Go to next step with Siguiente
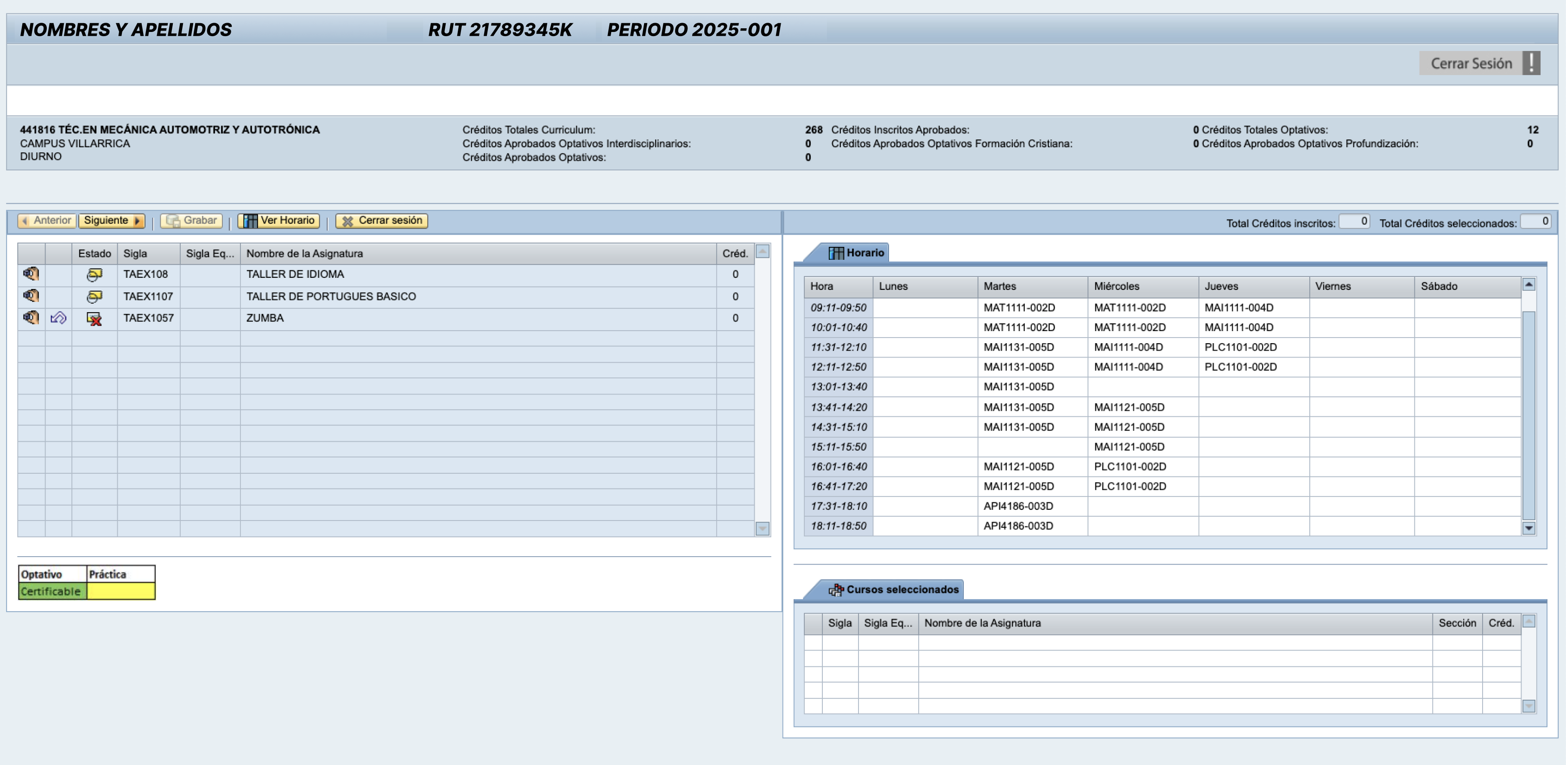Image resolution: width=1566 pixels, height=765 pixels. 112,220
